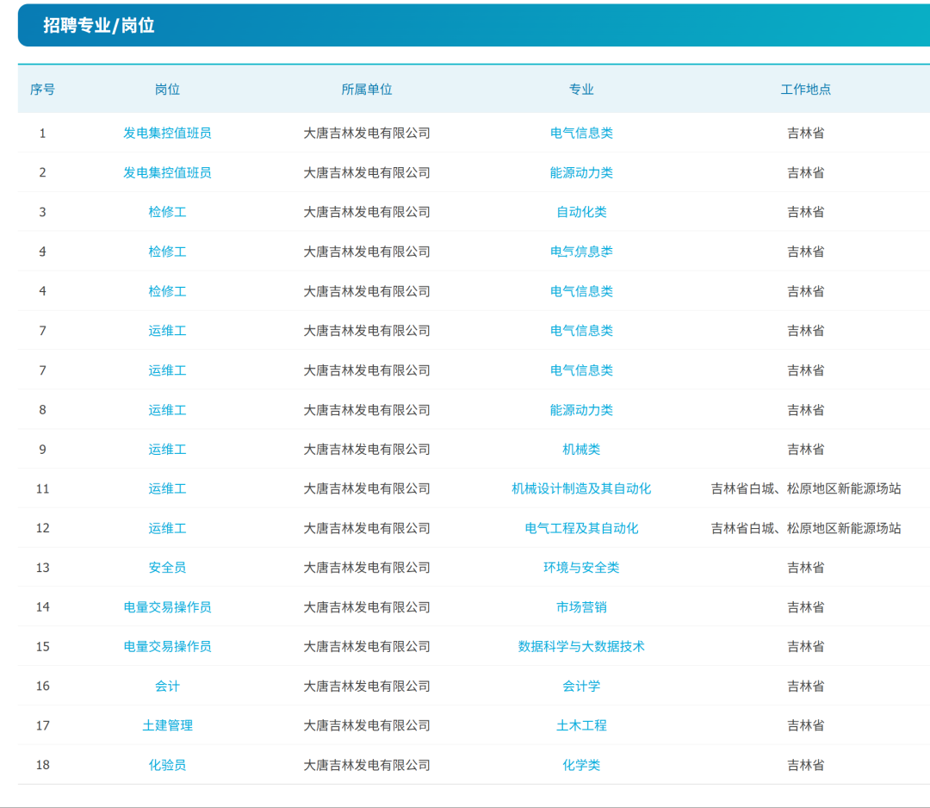Select 自动化类 major link

581,212
